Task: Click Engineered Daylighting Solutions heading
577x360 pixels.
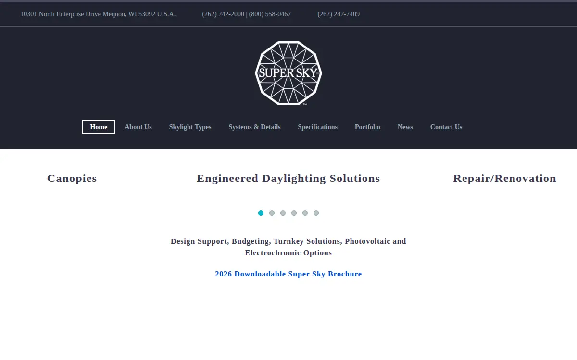Action: [288, 179]
